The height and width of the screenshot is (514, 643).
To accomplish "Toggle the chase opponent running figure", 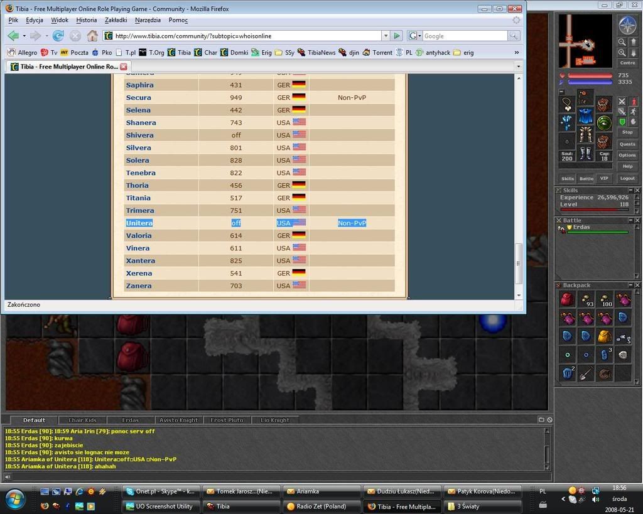I will pos(634,112).
